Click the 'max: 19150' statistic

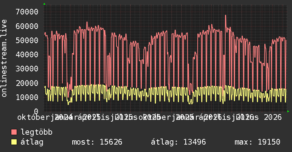(x=257, y=142)
